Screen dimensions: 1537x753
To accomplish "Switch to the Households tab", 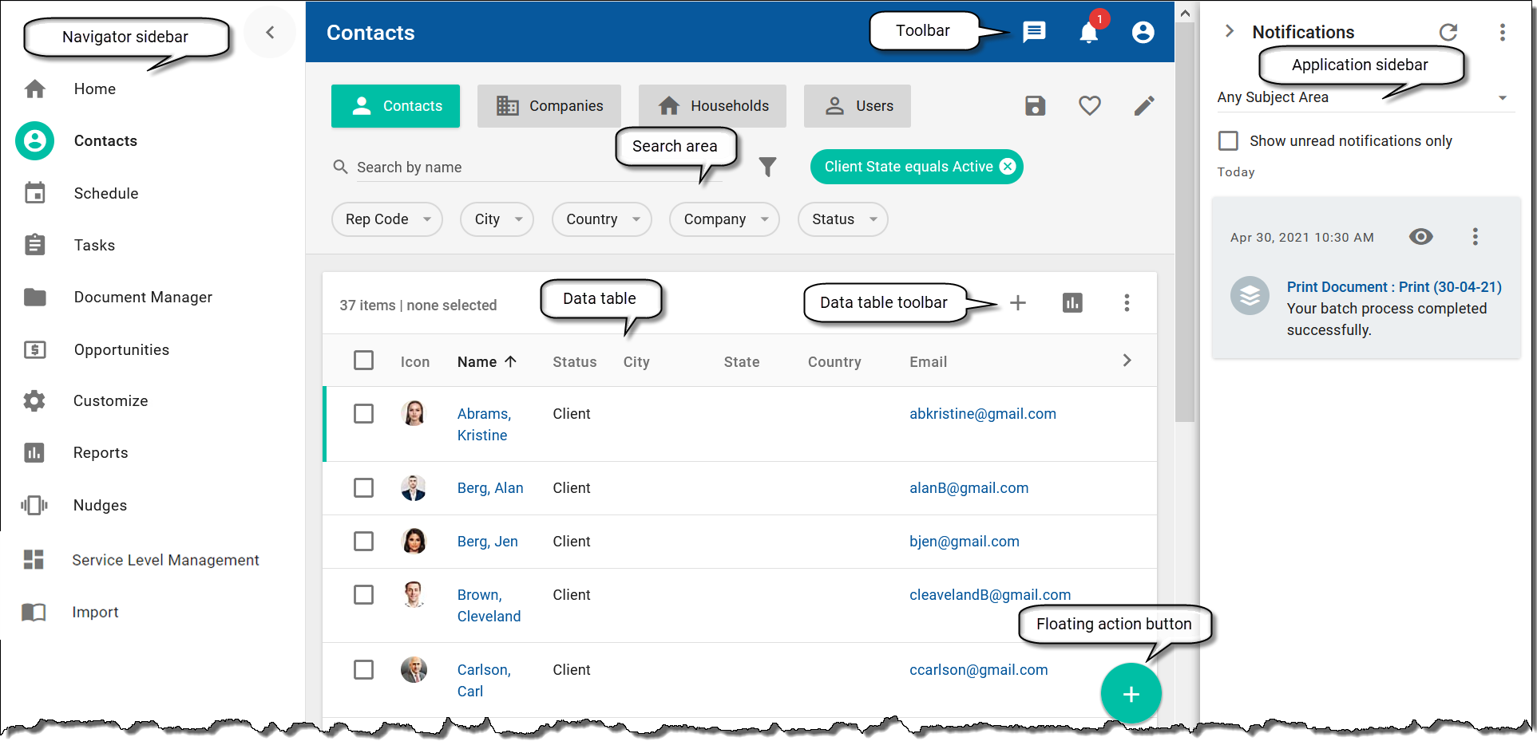I will coord(711,105).
